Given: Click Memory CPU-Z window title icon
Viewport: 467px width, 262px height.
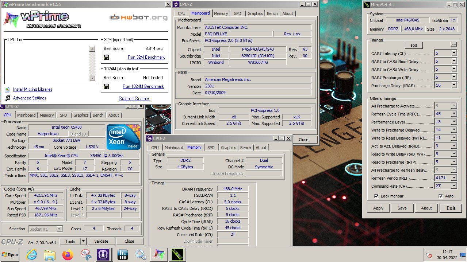Looking at the screenshot, I should pyautogui.click(x=149, y=138).
